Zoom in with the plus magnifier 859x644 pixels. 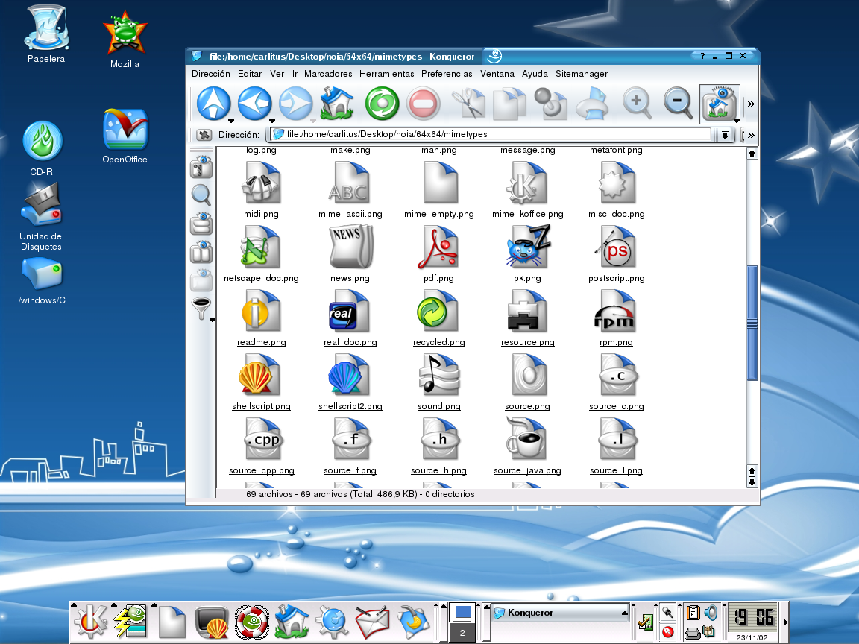click(637, 103)
